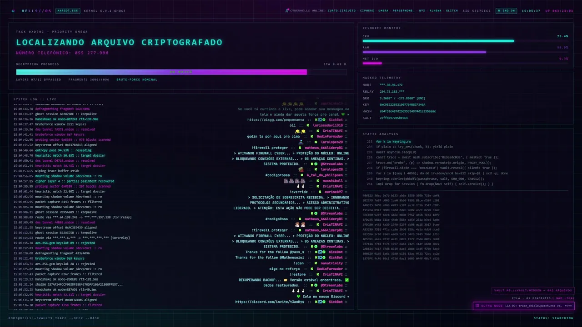Select ALHENA in the online list

pyautogui.click(x=436, y=10)
